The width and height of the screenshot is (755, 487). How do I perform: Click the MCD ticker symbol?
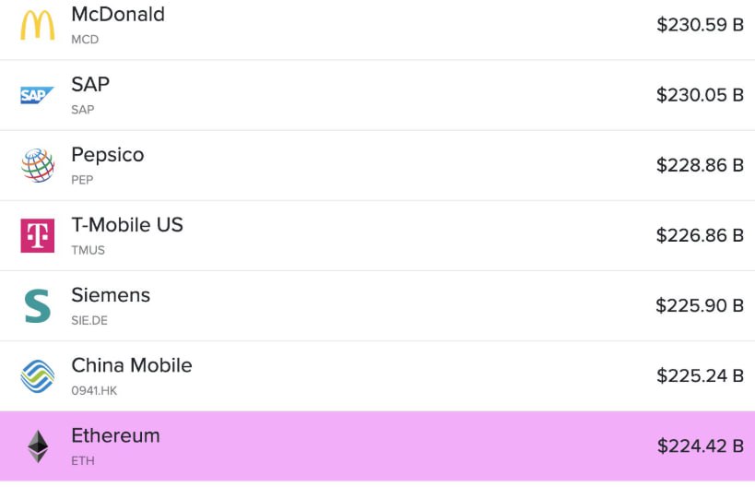tap(85, 40)
